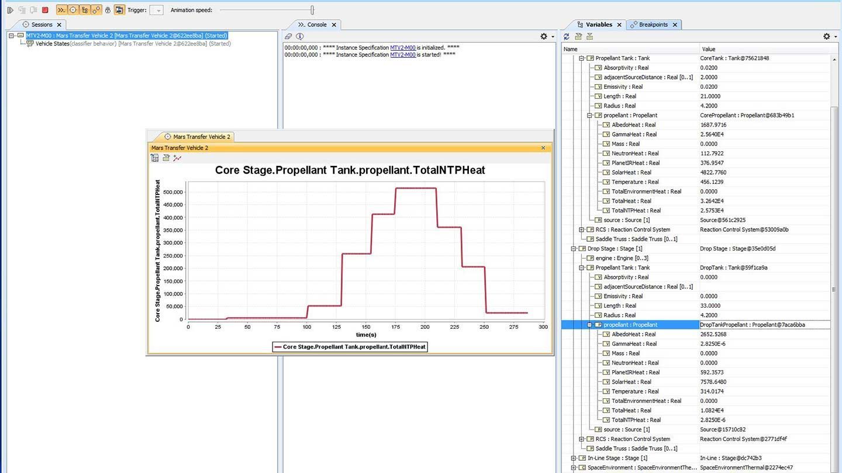
Task: Toggle the auto-open diagrams button
Action: coord(119,10)
